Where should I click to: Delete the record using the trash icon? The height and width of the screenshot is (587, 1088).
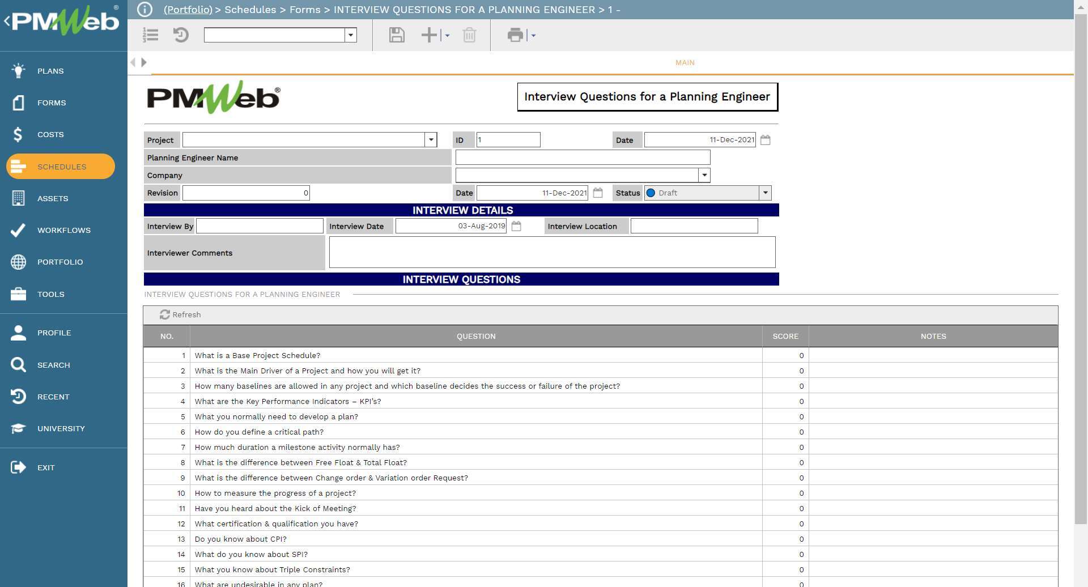click(469, 35)
